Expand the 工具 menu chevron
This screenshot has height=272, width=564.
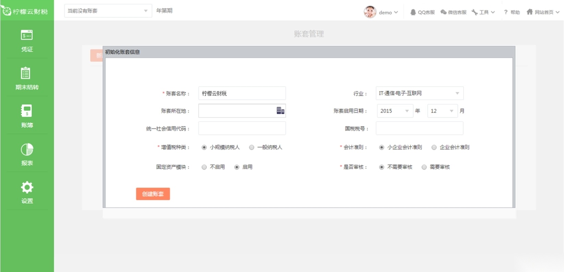click(493, 12)
